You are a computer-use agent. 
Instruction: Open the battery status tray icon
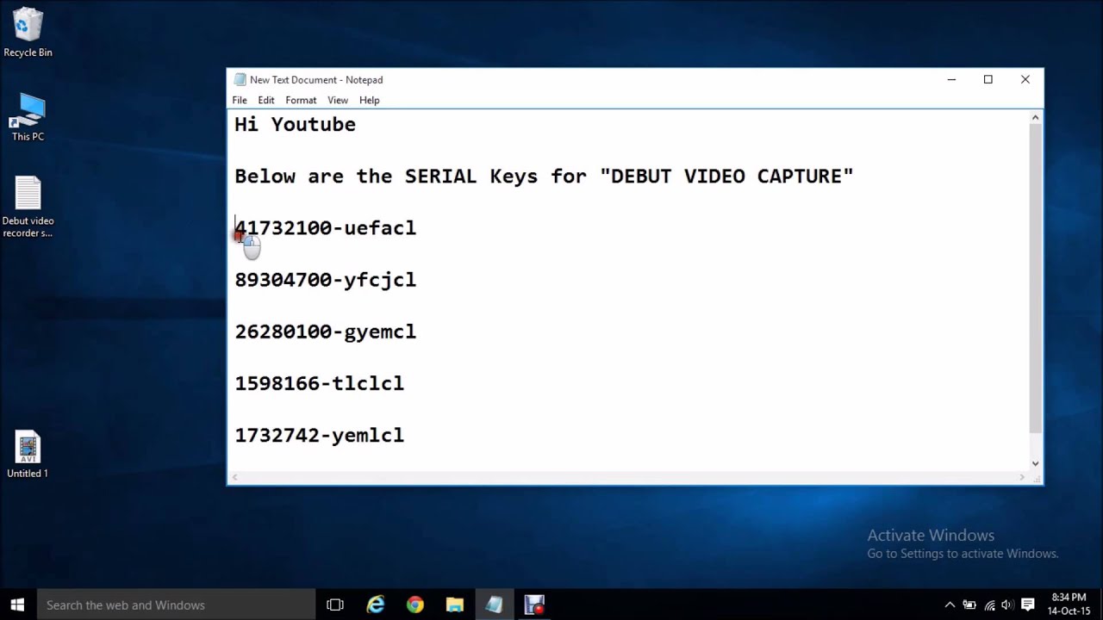(969, 605)
